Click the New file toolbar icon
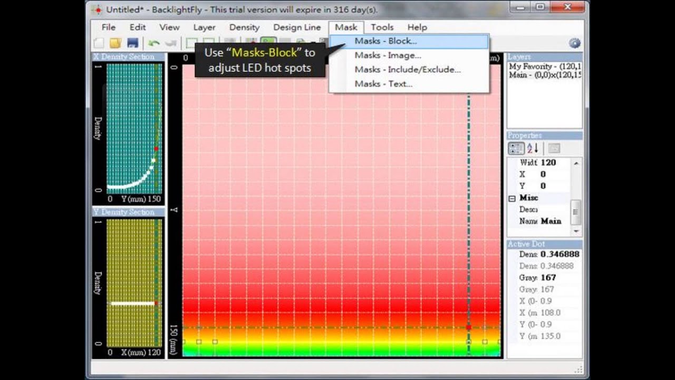The height and width of the screenshot is (380, 675). 99,43
